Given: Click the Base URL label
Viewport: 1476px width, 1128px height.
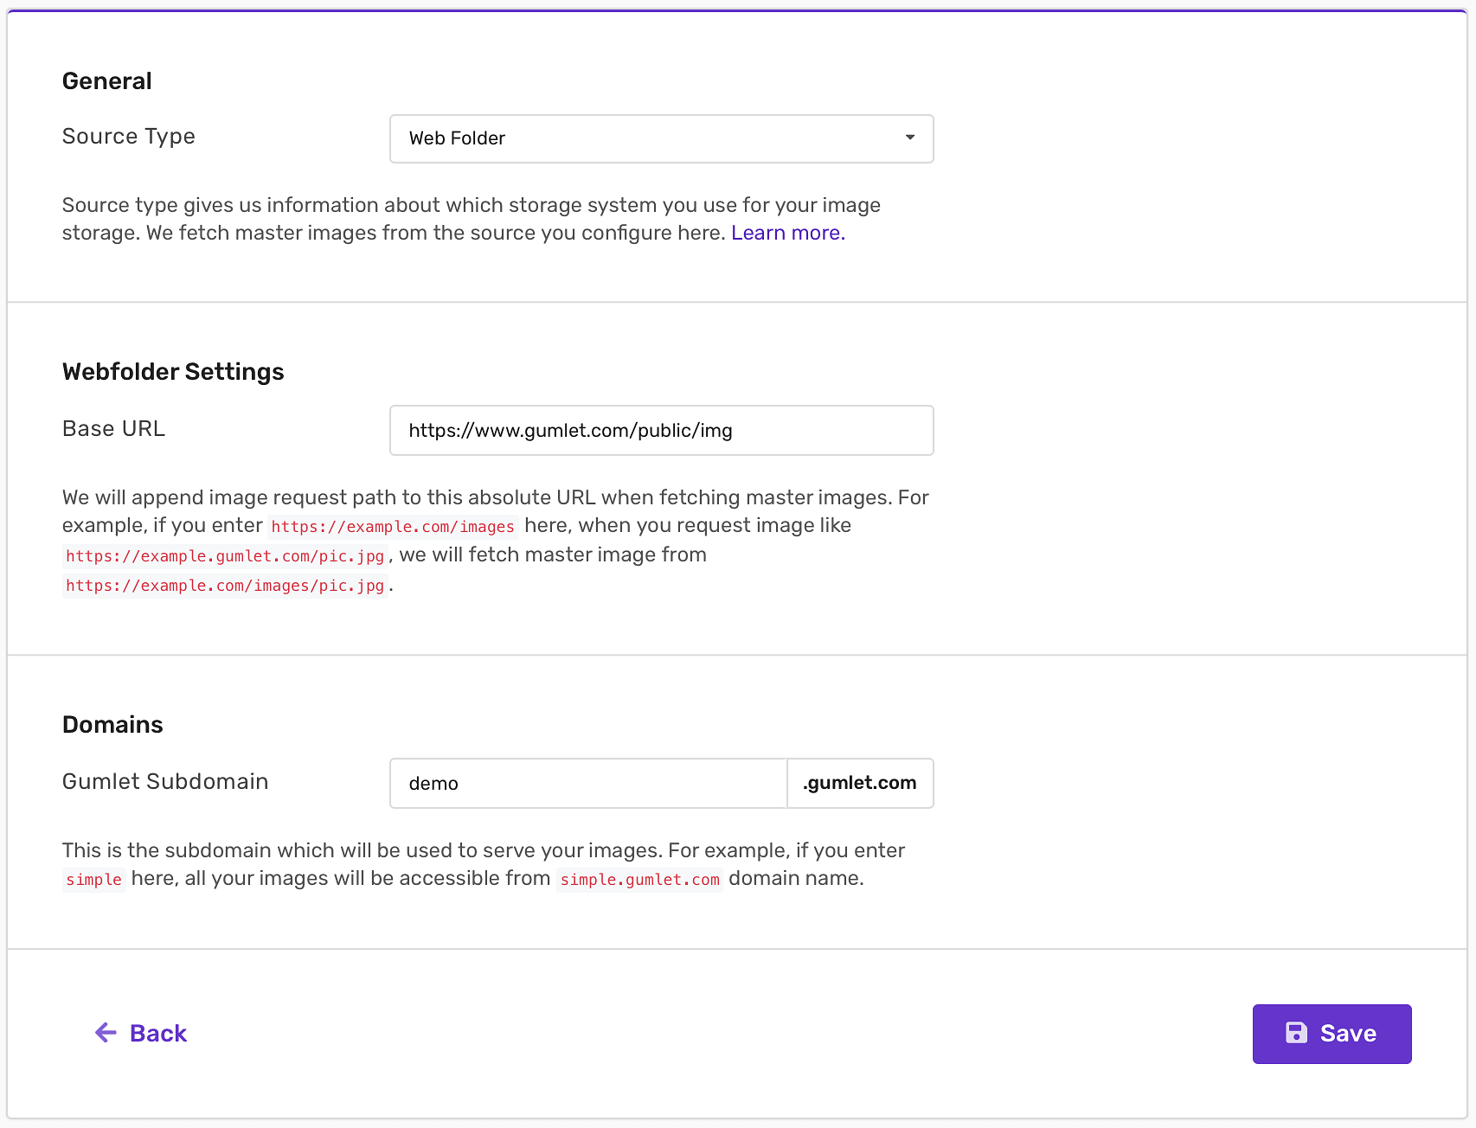Looking at the screenshot, I should tap(113, 429).
